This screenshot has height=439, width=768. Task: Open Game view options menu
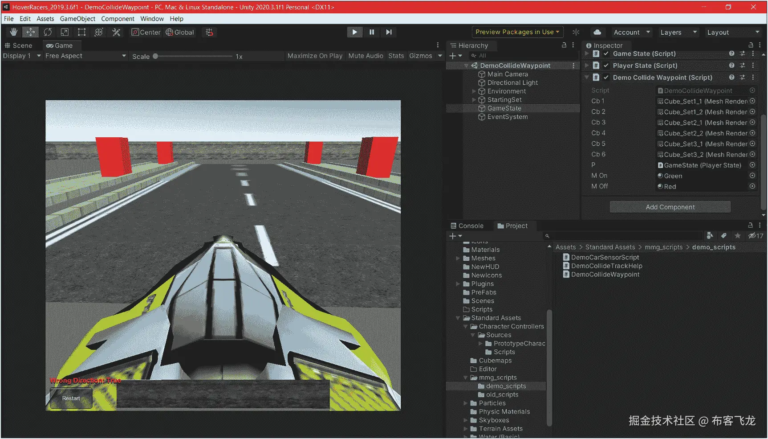(x=438, y=45)
